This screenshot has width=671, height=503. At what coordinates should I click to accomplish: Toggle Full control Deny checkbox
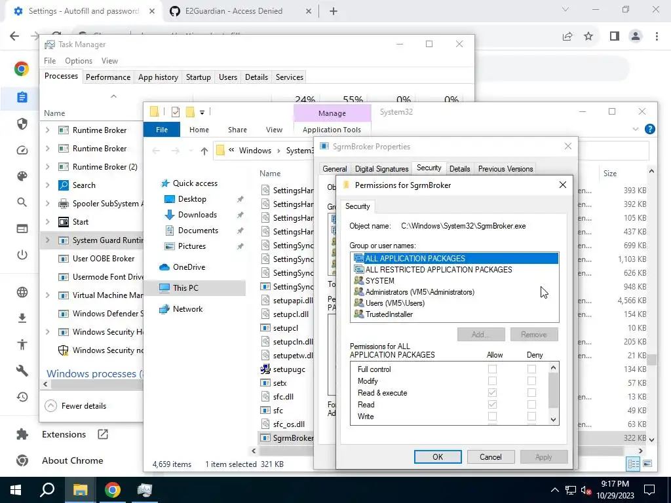531,369
